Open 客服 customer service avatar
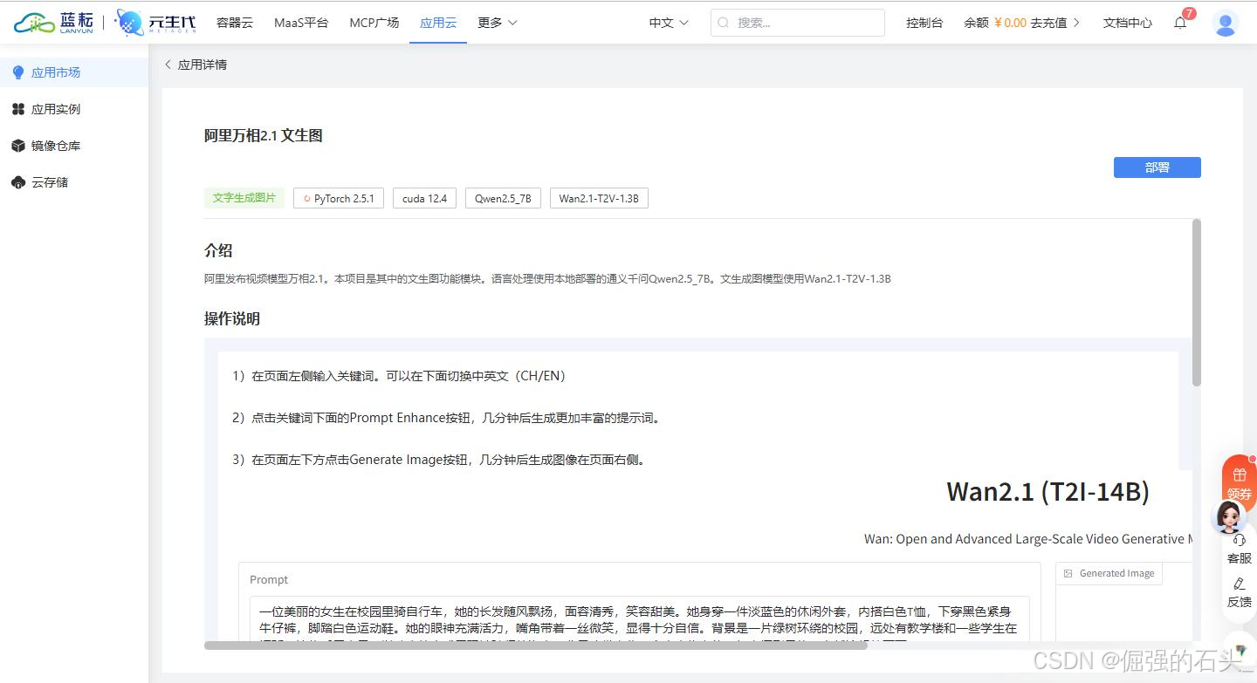Image resolution: width=1257 pixels, height=683 pixels. [x=1231, y=516]
